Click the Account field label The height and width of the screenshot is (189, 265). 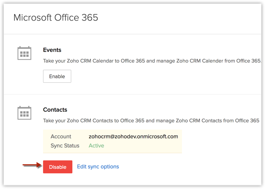(x=61, y=136)
